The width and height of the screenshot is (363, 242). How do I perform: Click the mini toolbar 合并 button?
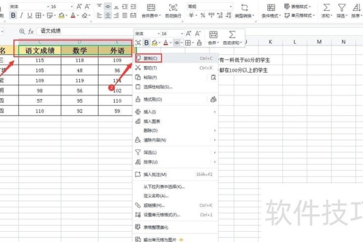(213, 38)
